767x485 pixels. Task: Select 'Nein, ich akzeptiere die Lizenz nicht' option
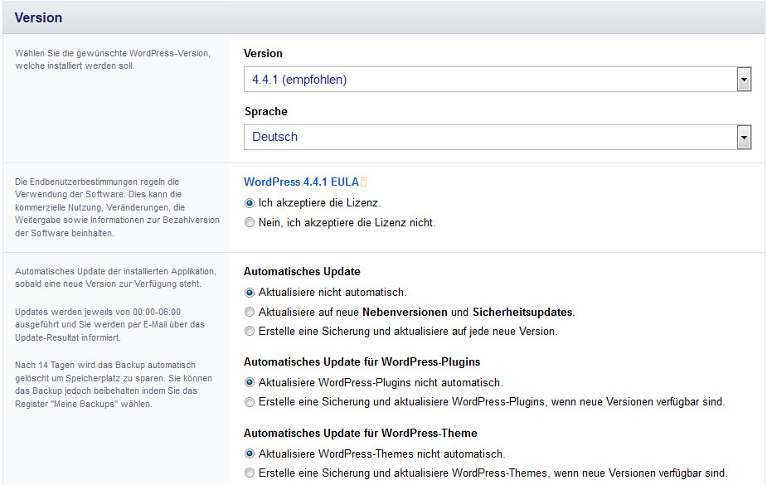(x=250, y=222)
